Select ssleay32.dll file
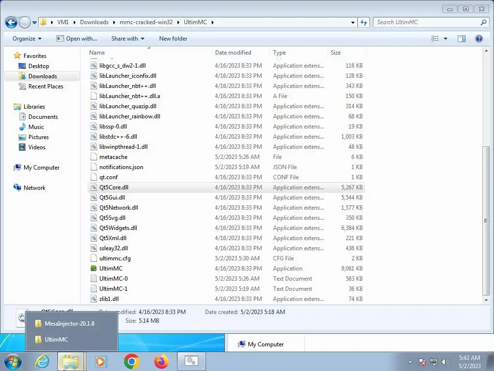The height and width of the screenshot is (371, 494). pyautogui.click(x=226, y=248)
